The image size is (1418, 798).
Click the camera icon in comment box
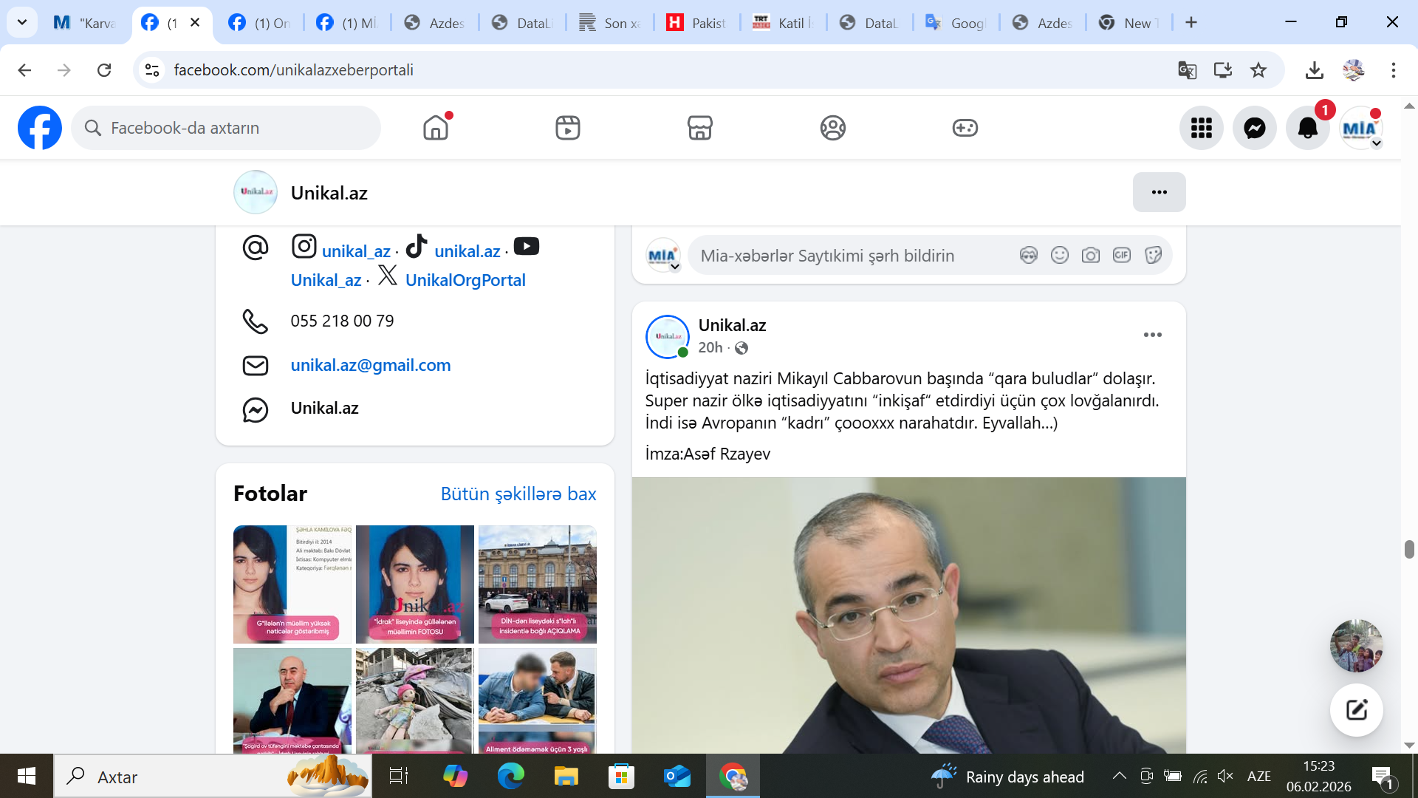click(x=1090, y=256)
